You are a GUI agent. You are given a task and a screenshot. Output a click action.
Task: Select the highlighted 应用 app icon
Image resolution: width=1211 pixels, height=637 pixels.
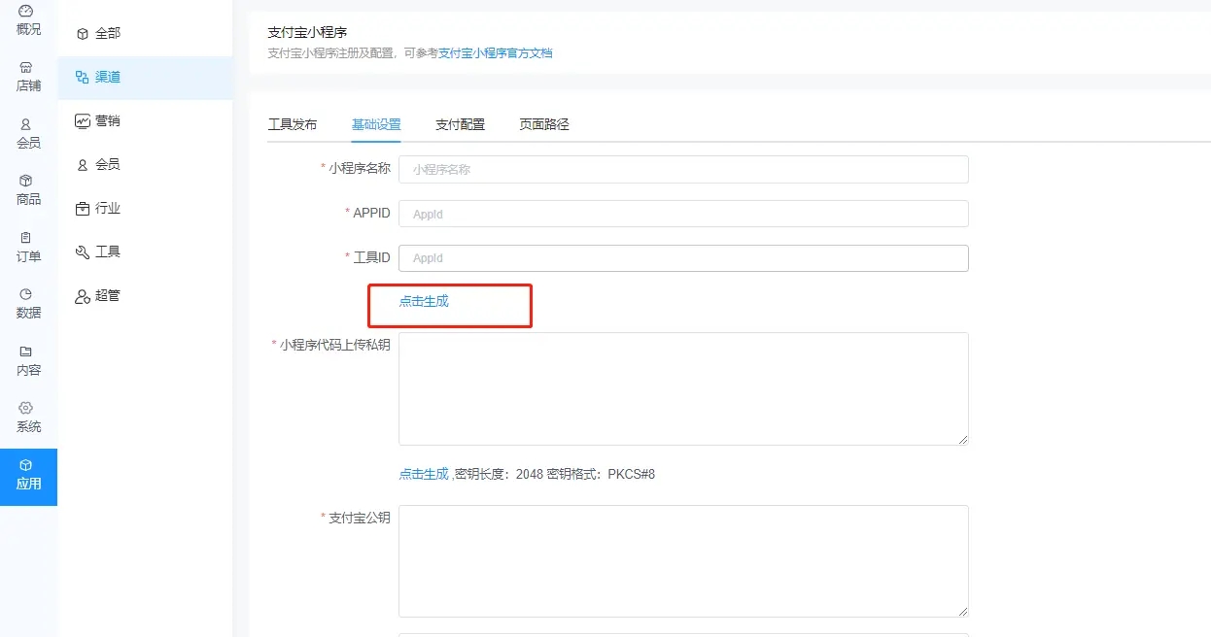point(26,465)
